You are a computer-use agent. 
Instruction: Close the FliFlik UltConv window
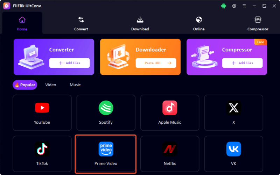pos(274,6)
